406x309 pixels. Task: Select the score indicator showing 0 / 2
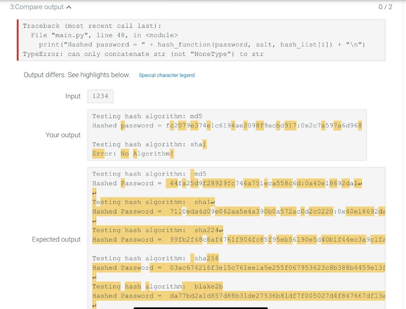click(x=385, y=7)
